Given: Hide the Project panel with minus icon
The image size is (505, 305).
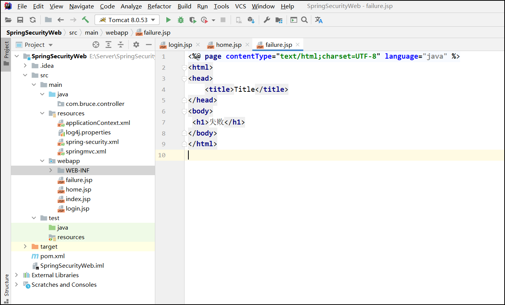Looking at the screenshot, I should click(149, 45).
